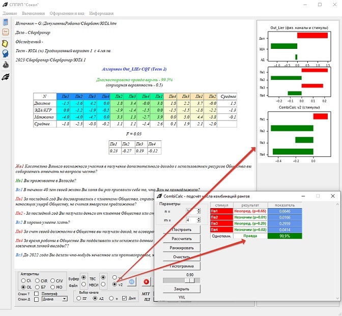This screenshot has width=342, height=316.
Task: Click the m parameter spinner arrows
Action: [198, 220]
